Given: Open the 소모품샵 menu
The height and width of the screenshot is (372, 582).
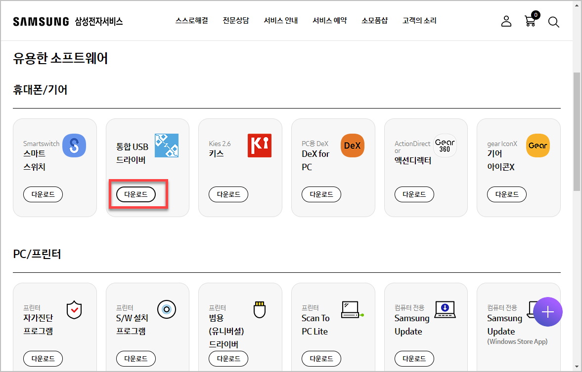Looking at the screenshot, I should 374,20.
